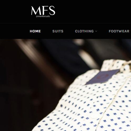Click the large letter M in logo
131x131 pixels.
point(36,11)
